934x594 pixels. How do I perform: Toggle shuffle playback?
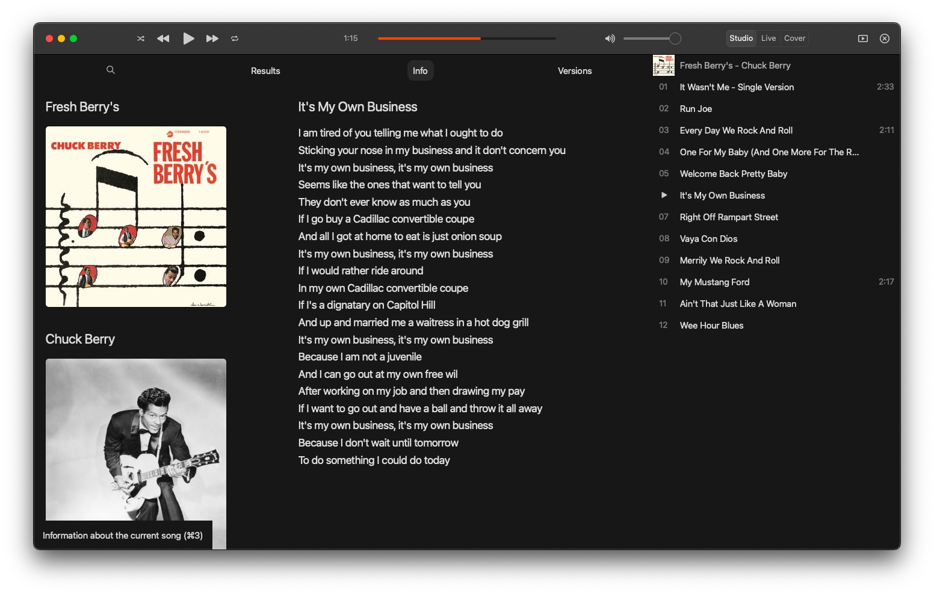point(141,39)
